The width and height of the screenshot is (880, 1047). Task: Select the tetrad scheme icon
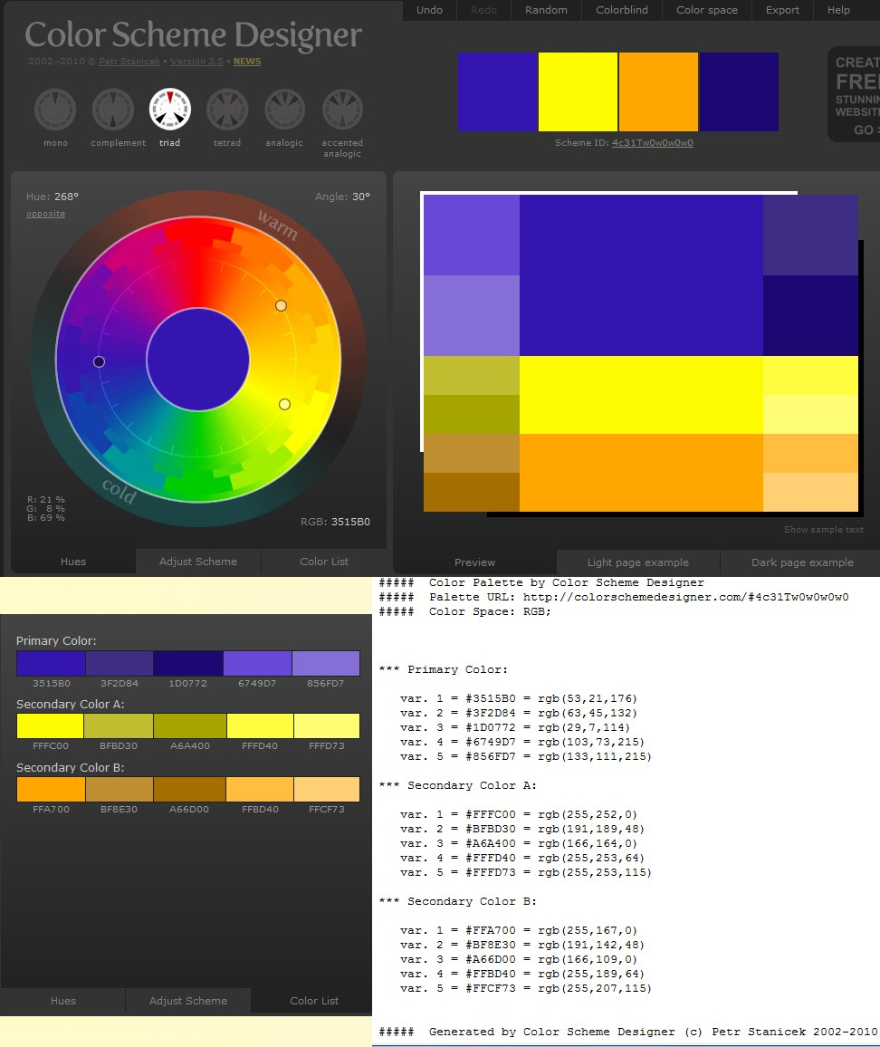(x=226, y=109)
